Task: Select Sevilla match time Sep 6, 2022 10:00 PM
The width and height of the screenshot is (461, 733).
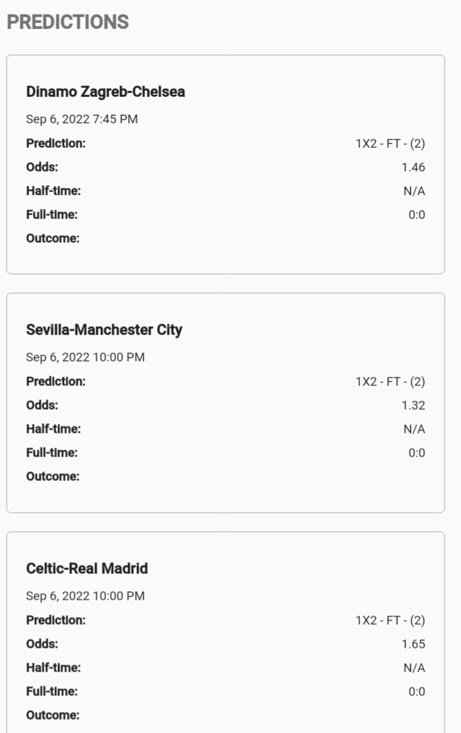Action: pos(86,357)
